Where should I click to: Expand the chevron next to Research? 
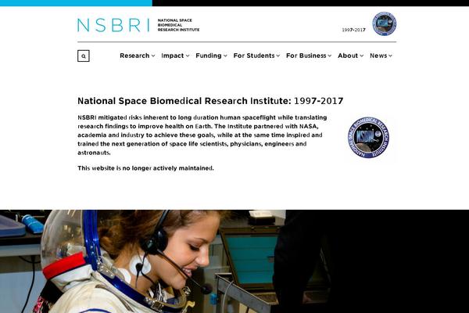(153, 56)
